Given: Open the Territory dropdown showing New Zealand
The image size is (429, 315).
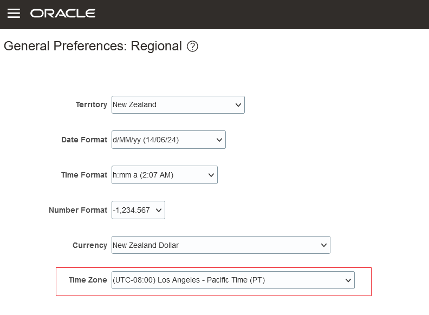Looking at the screenshot, I should click(178, 104).
